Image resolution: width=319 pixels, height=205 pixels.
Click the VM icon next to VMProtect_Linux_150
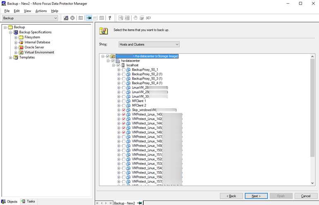click(128, 150)
